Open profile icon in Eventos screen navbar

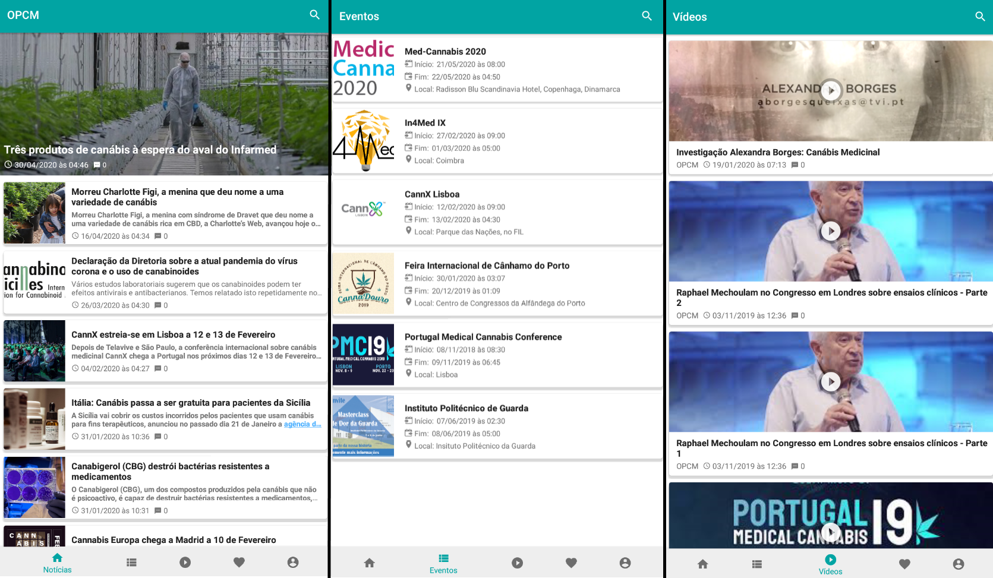(x=625, y=563)
